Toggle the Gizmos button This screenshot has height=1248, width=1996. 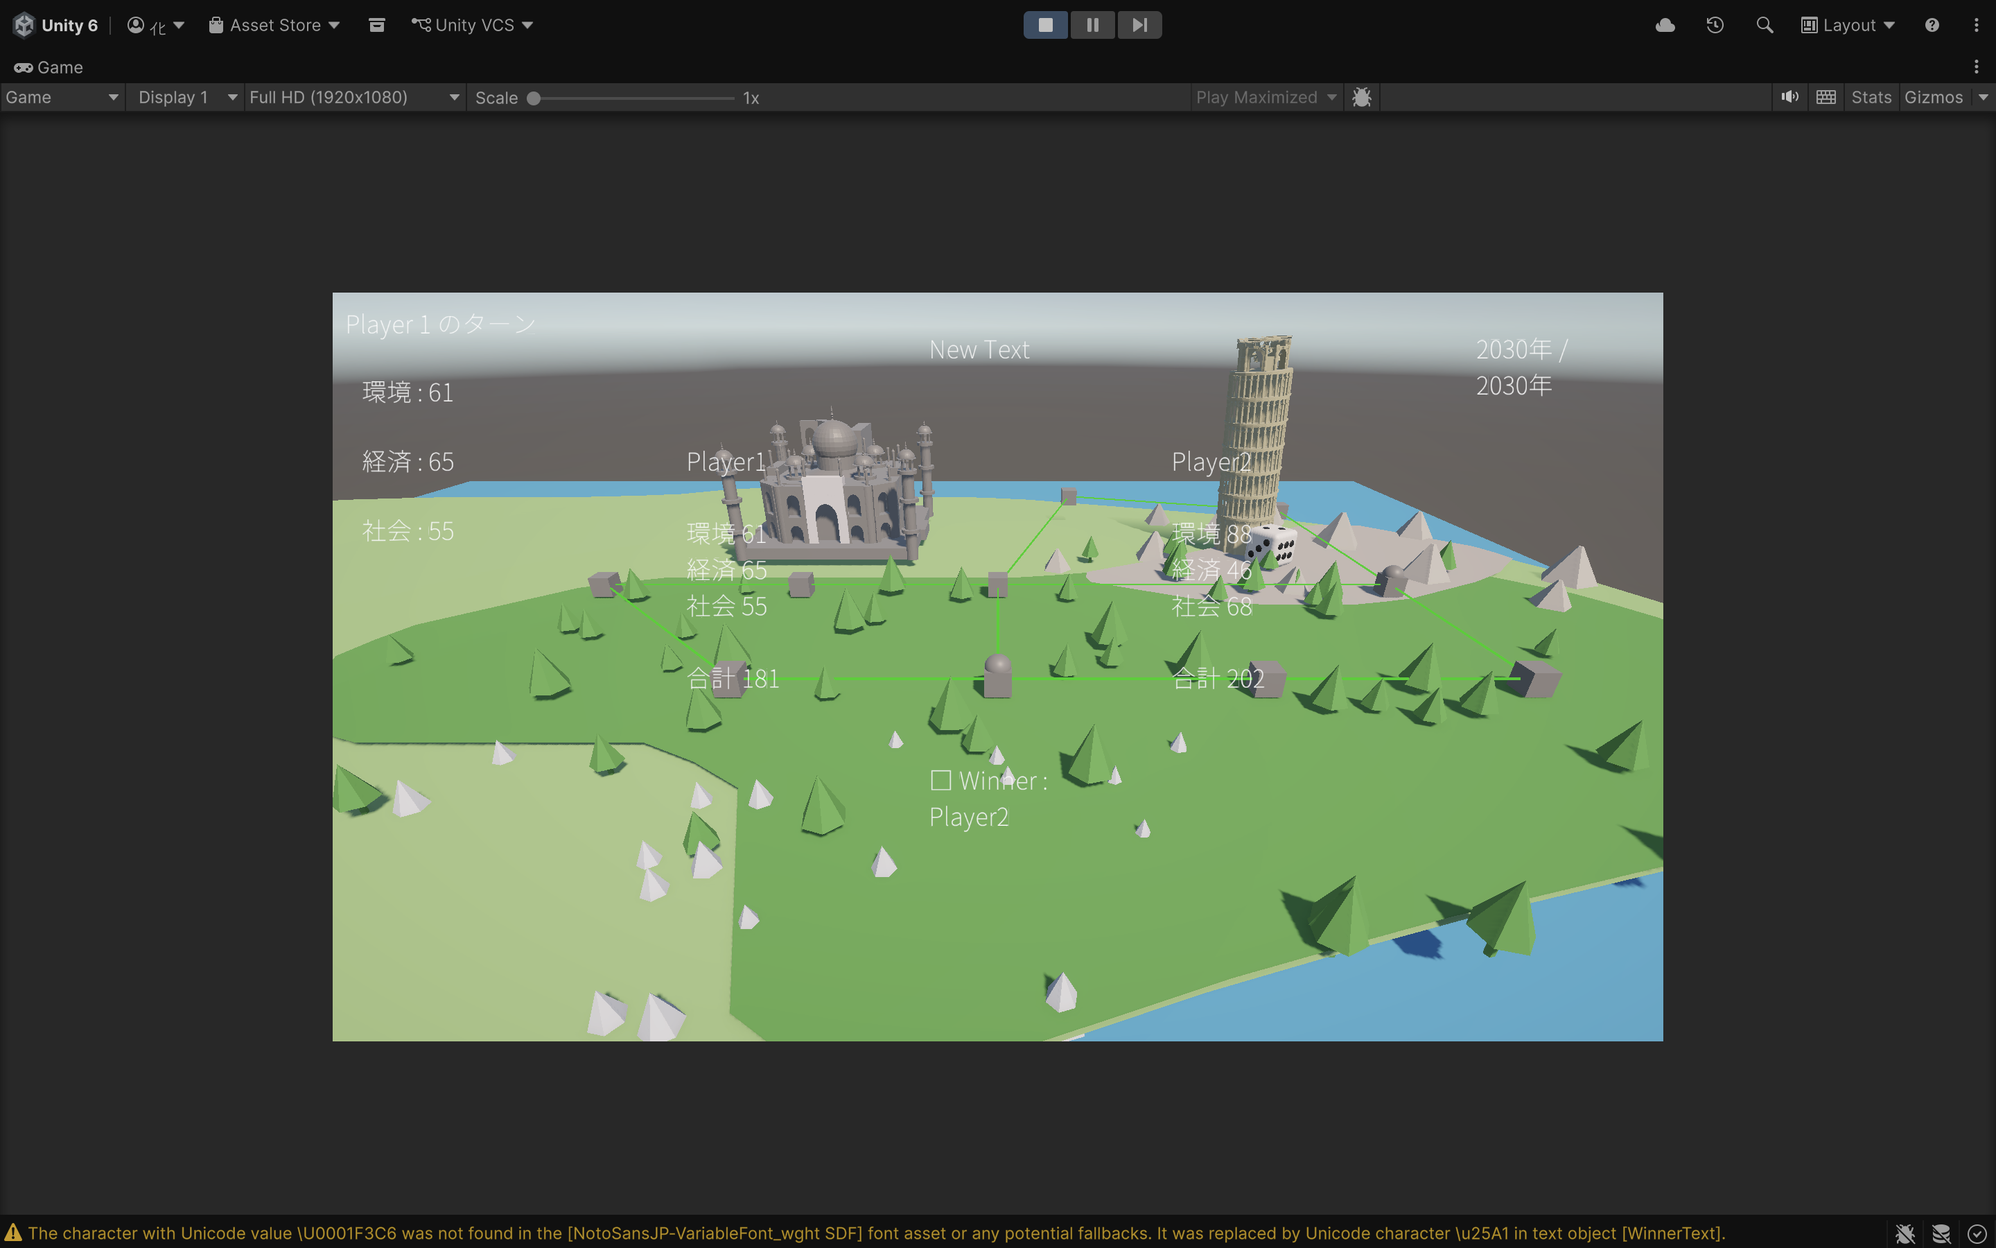(1934, 97)
